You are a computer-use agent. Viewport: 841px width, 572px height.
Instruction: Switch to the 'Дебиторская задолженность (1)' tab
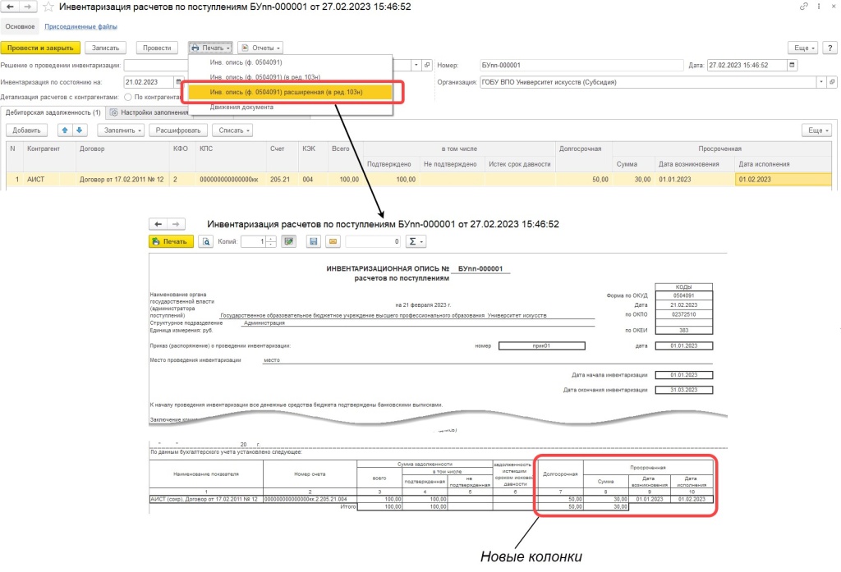52,112
